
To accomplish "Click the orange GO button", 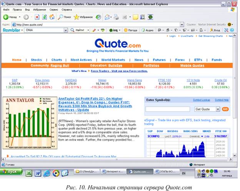I will (225, 109).
